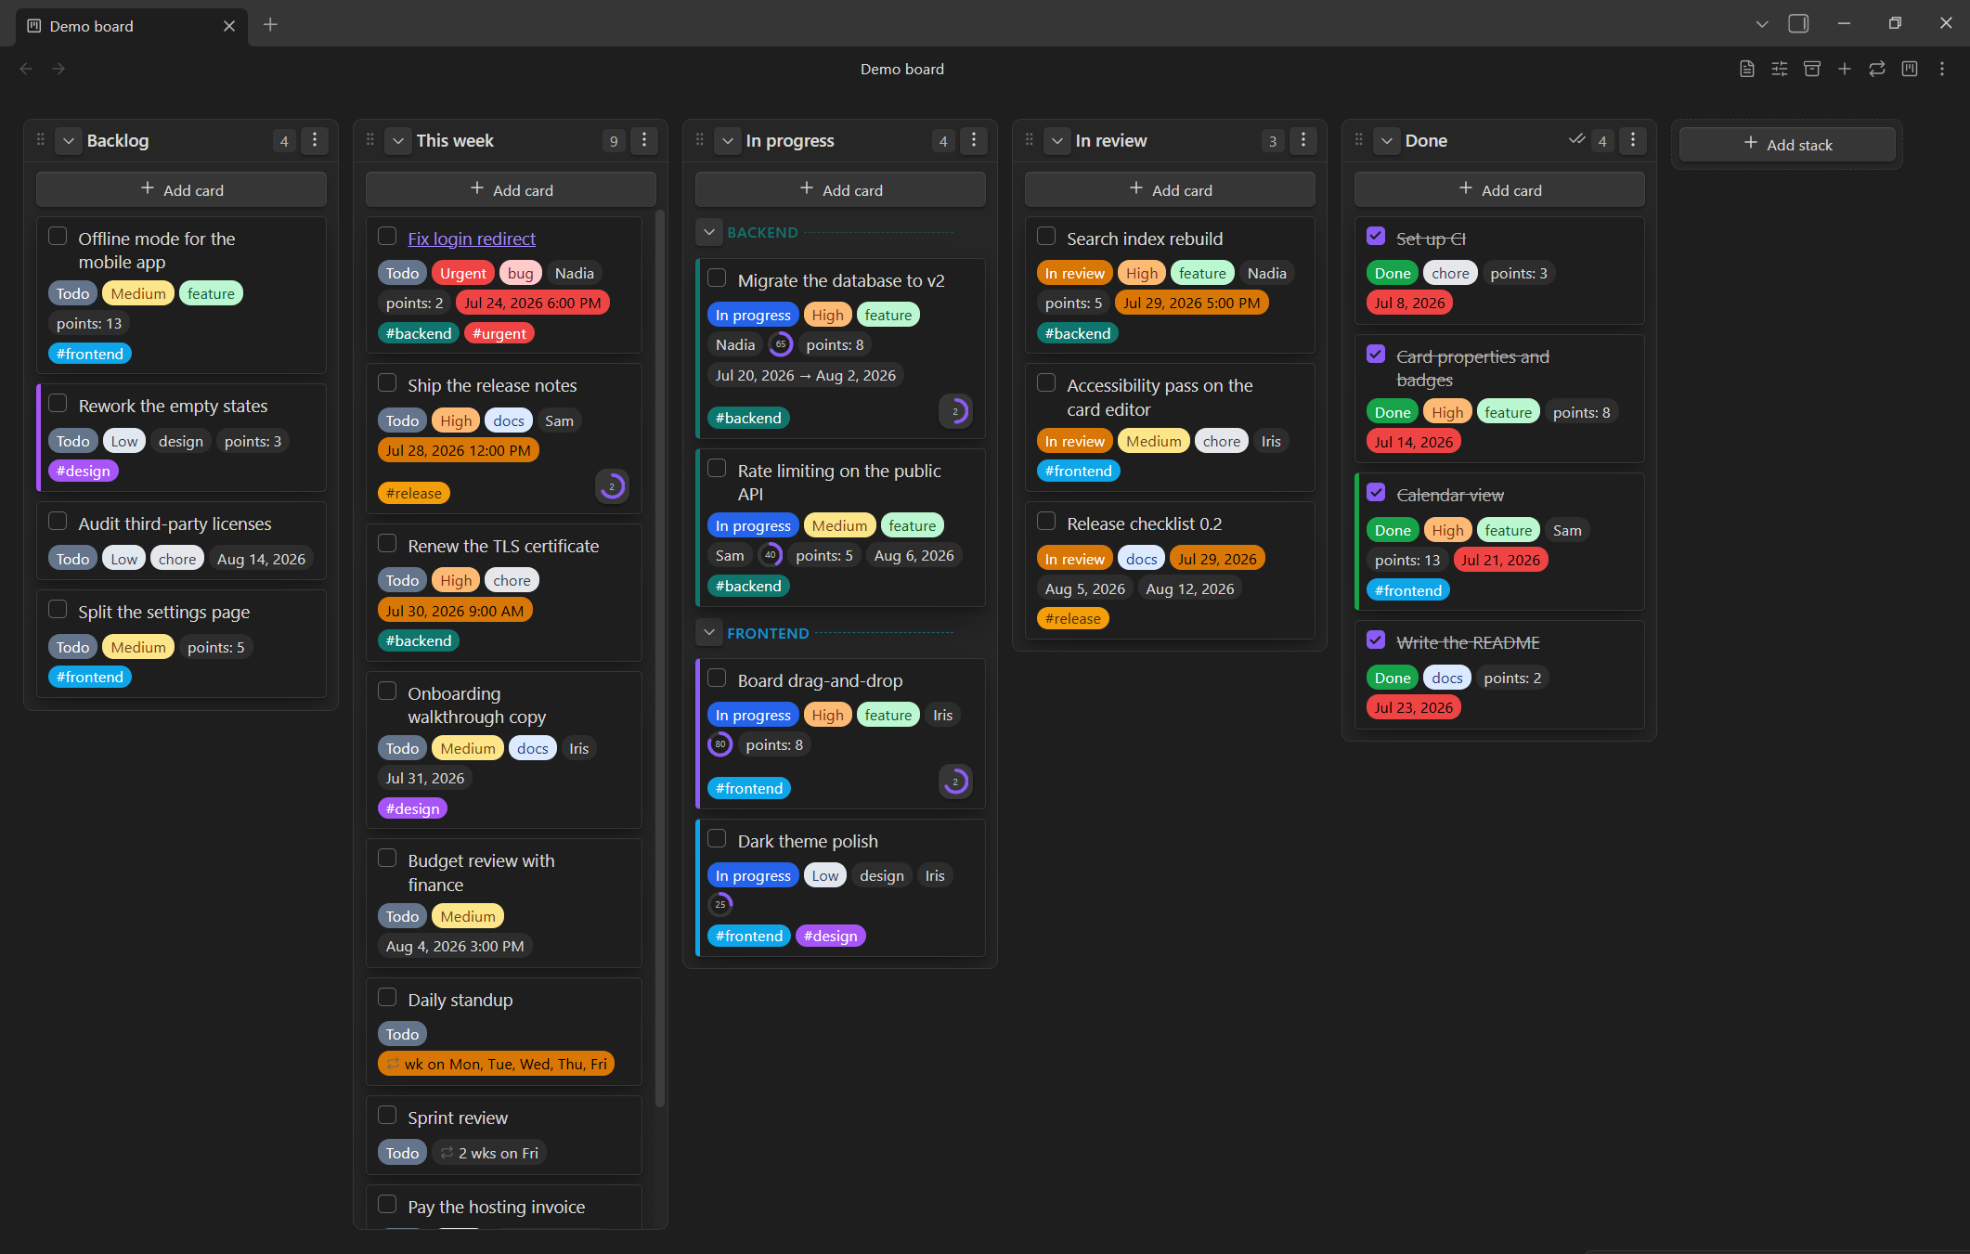Click the Jul 24, 2026 6:00 PM due date
Image resolution: width=1970 pixels, height=1254 pixels.
pos(533,303)
